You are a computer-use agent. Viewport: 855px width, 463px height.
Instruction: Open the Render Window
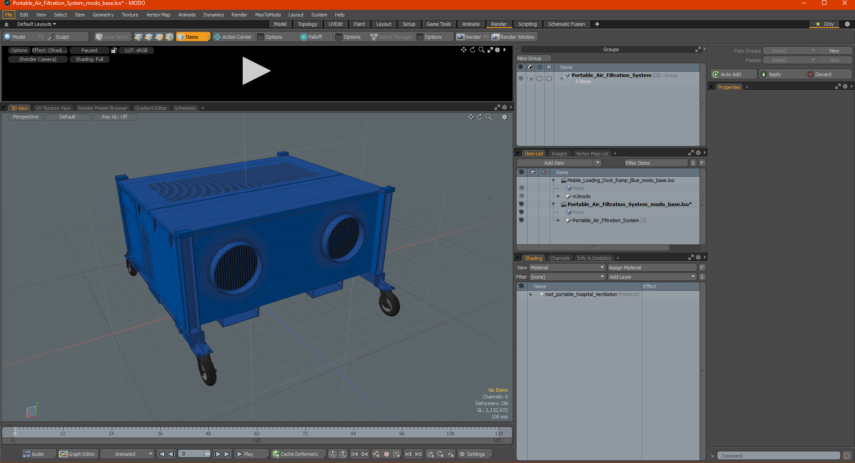(513, 37)
